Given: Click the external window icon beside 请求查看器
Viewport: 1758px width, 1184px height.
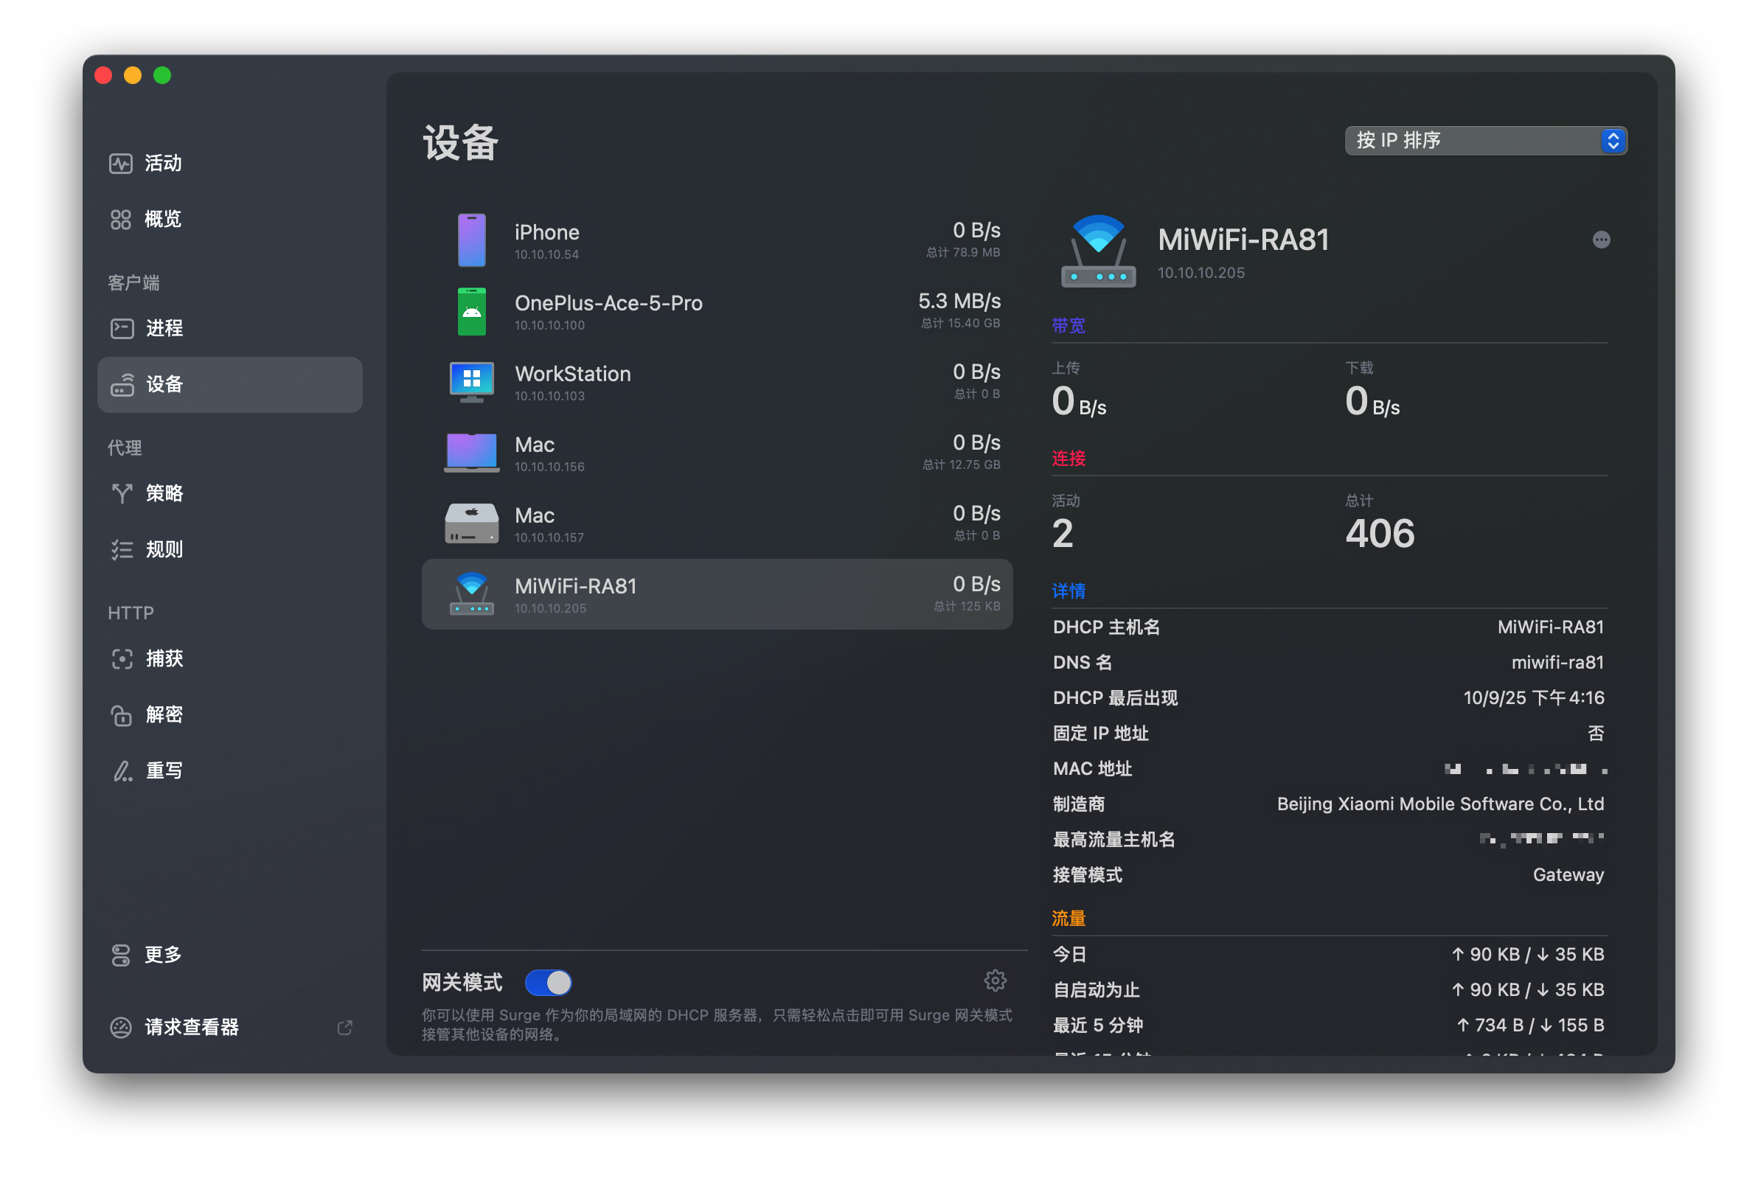Looking at the screenshot, I should point(344,1027).
